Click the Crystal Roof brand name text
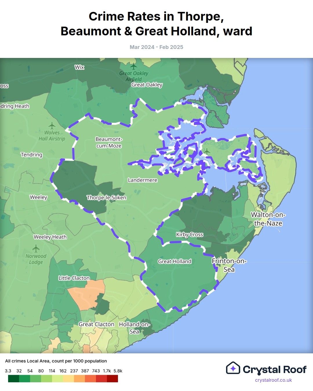 pyautogui.click(x=274, y=370)
